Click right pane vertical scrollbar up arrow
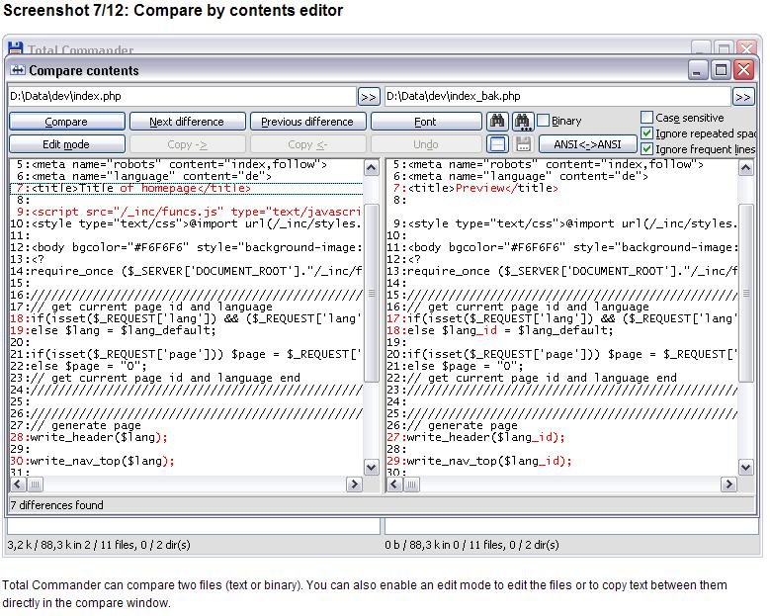This screenshot has width=770, height=616. [746, 168]
